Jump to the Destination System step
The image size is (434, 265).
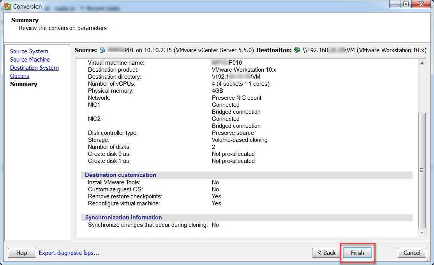point(34,68)
